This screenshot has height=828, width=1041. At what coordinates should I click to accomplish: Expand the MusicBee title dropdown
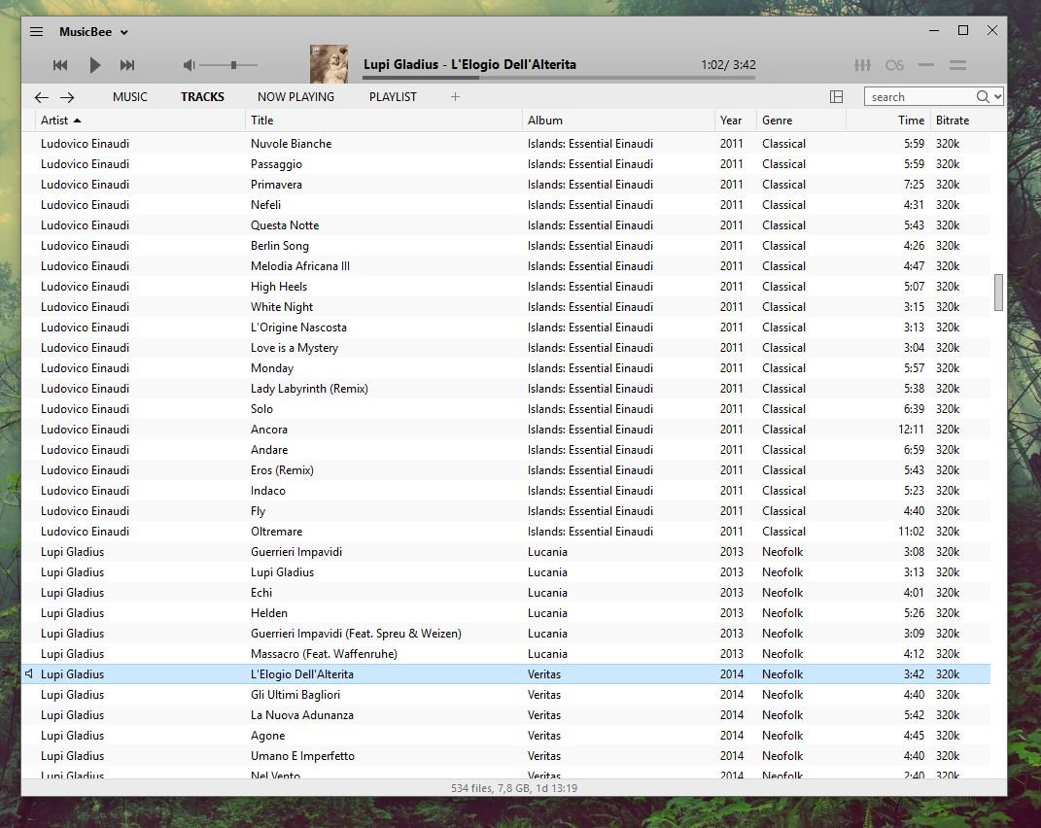(x=123, y=32)
